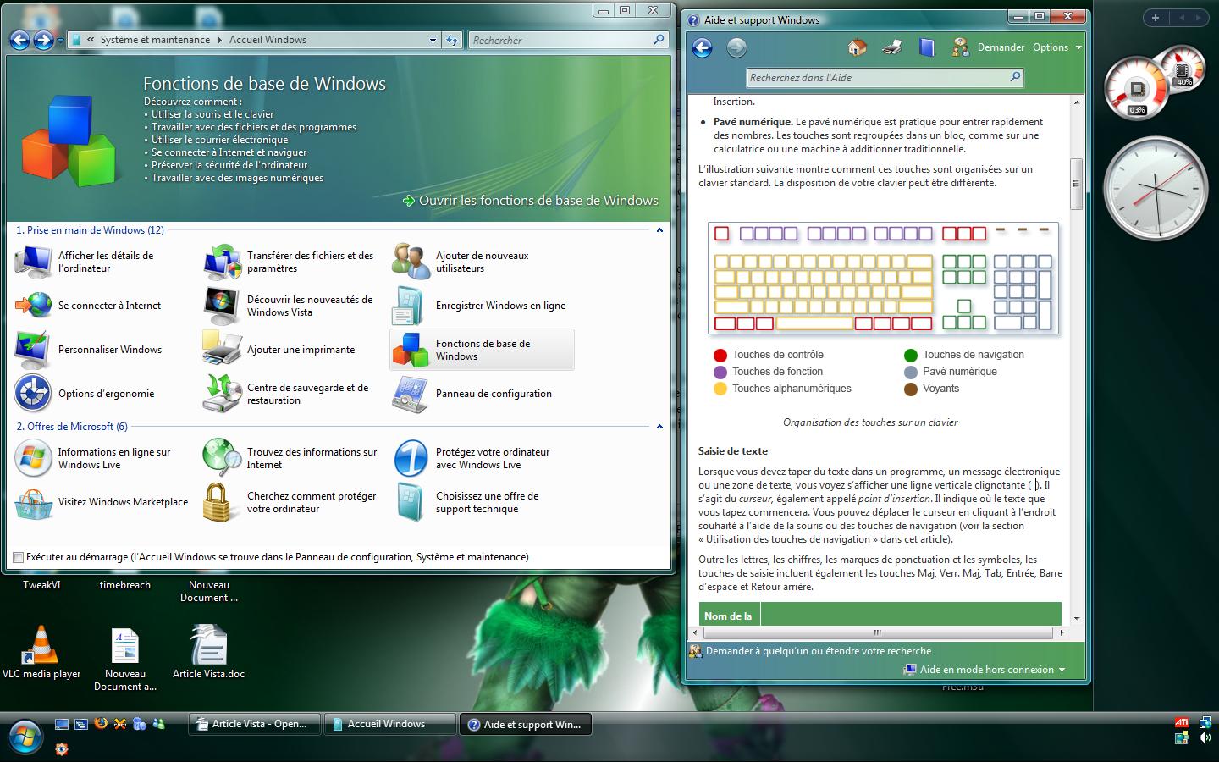Click Système et maintenance breadcrumb

coord(155,40)
